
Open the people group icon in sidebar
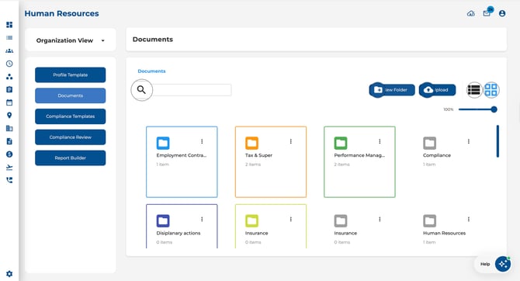(x=9, y=50)
